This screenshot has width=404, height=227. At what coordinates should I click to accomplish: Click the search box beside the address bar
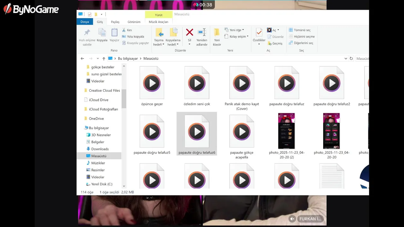tap(362, 59)
